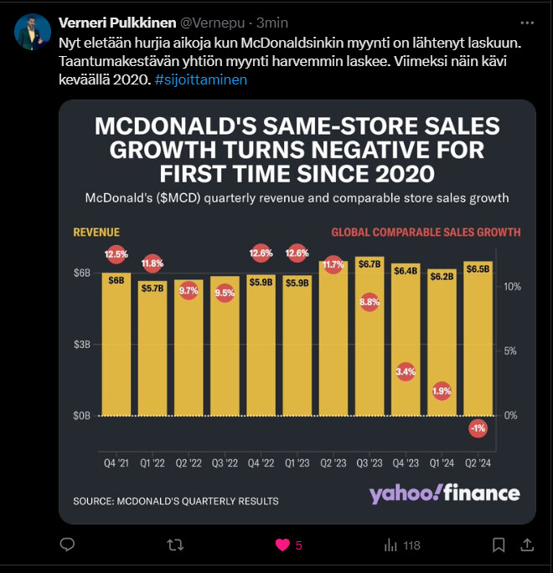The image size is (553, 573).
Task: Open the three-dot more options menu
Action: click(x=527, y=22)
